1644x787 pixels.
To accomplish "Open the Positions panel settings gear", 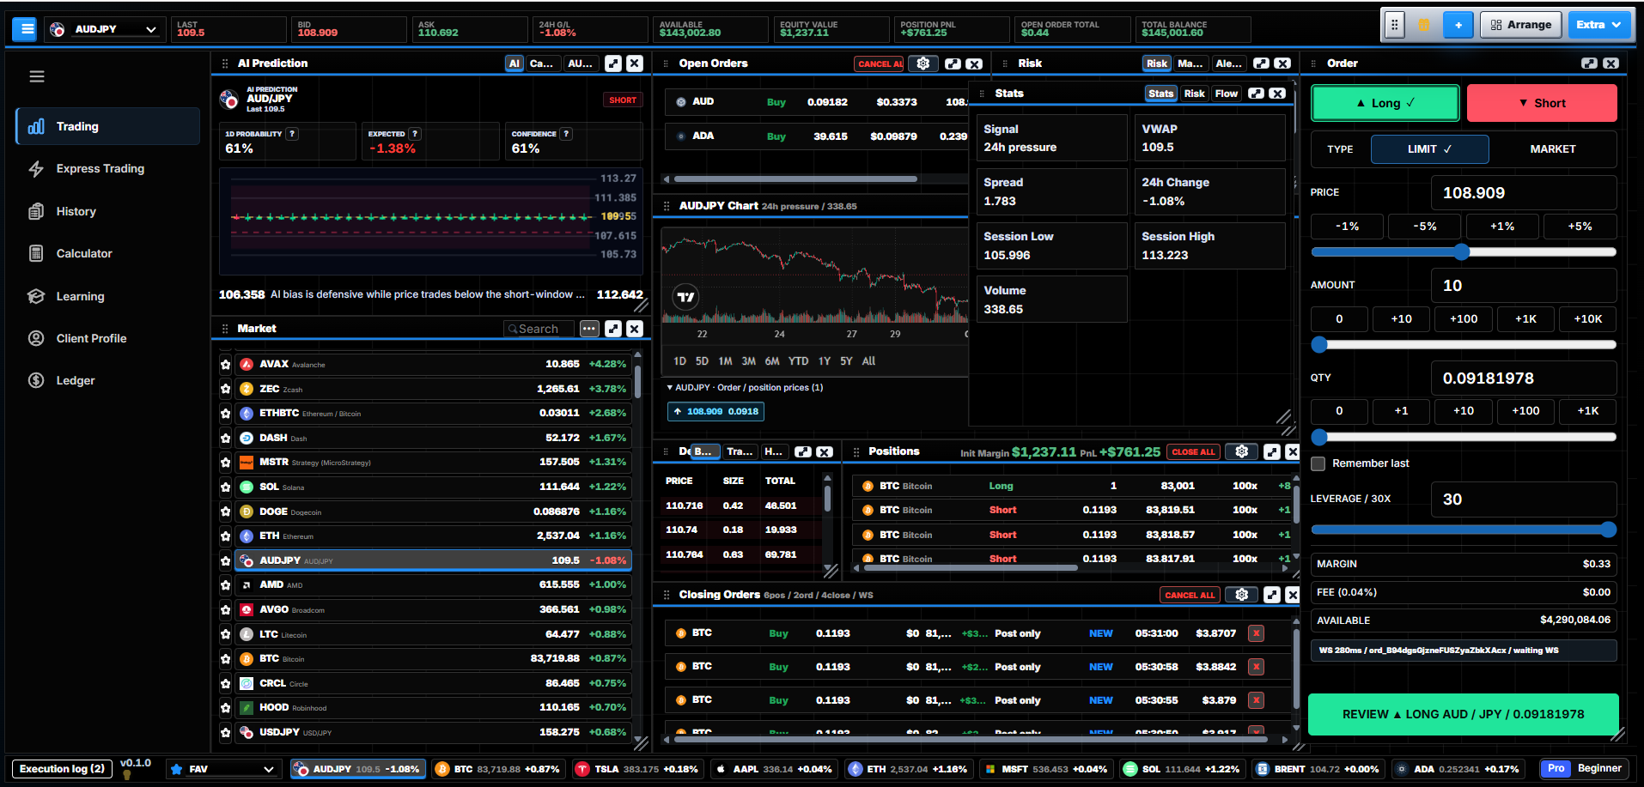I will pos(1241,451).
